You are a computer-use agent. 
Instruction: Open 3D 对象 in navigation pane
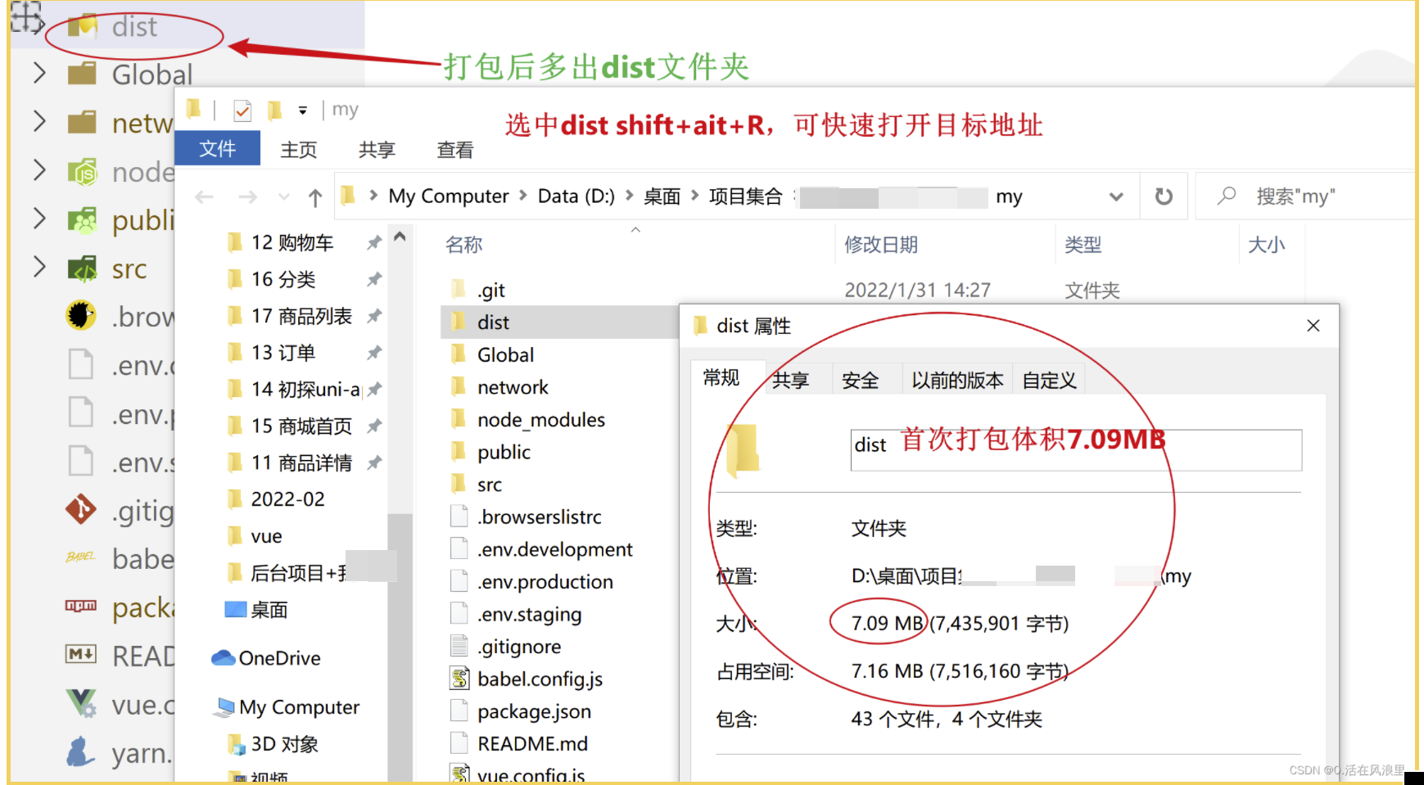point(284,744)
